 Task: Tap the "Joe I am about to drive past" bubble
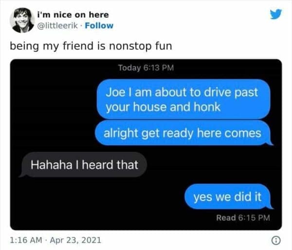(183, 99)
